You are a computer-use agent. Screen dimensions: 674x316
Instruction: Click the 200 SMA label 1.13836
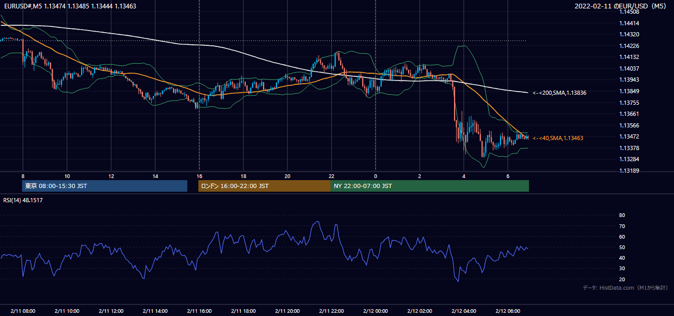click(x=560, y=93)
